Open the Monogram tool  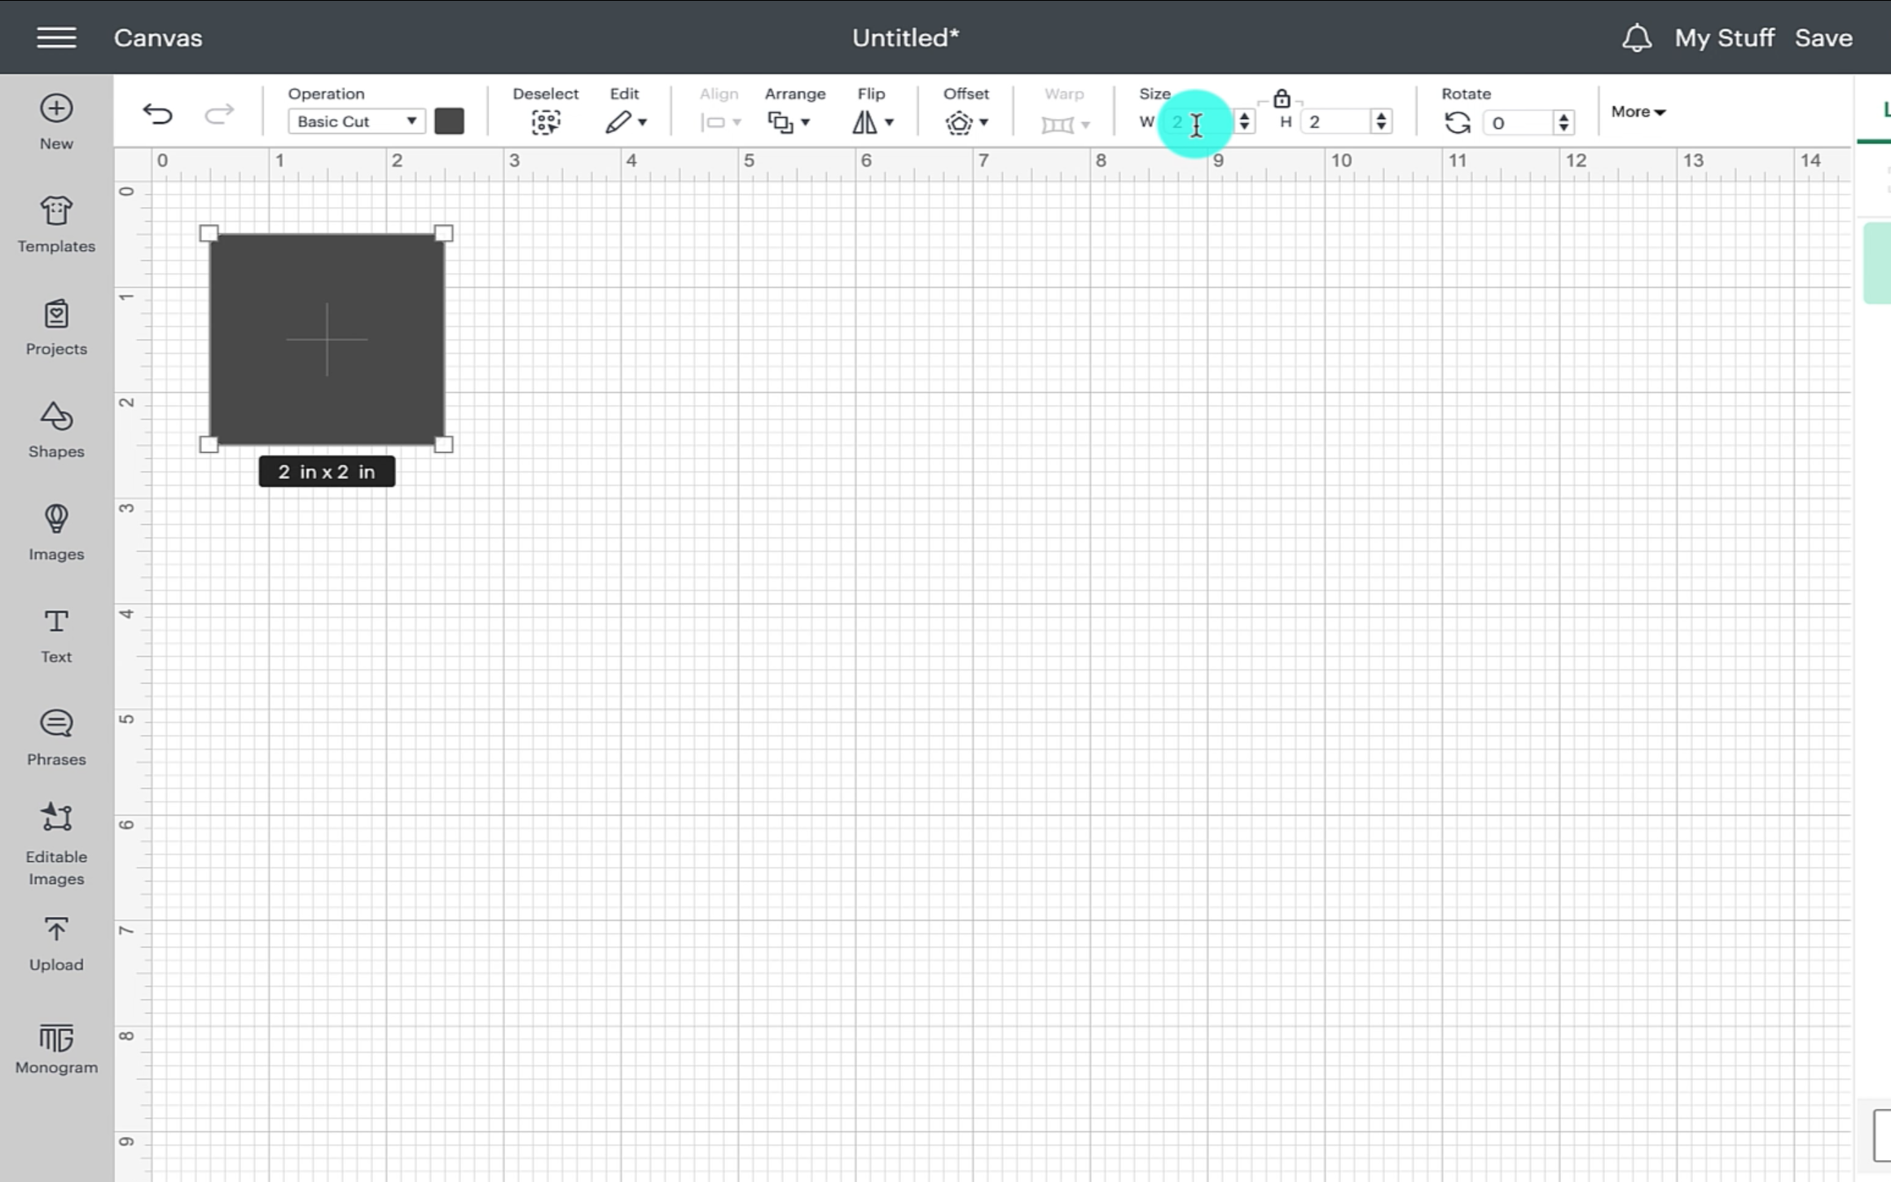(x=56, y=1049)
